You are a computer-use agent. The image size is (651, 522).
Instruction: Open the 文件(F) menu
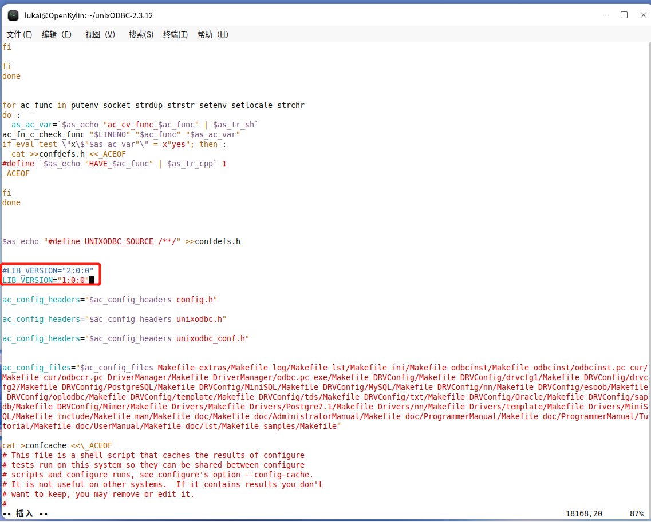point(19,34)
